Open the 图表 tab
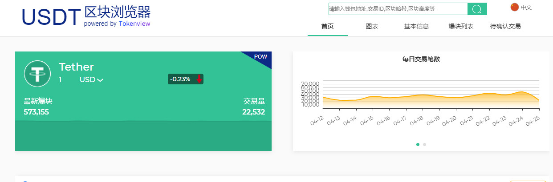The width and height of the screenshot is (553, 182). coord(372,26)
